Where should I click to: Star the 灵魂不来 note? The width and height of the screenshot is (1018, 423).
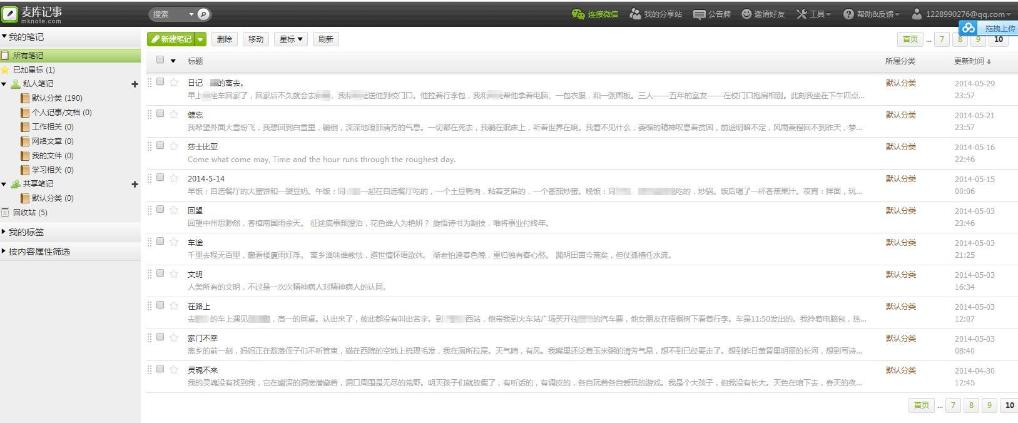(174, 369)
